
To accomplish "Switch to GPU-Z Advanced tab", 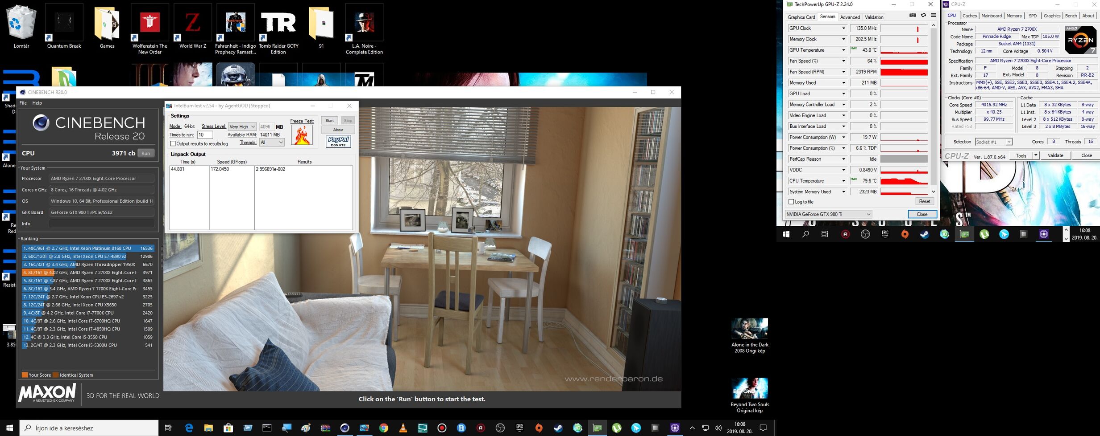I will 850,17.
